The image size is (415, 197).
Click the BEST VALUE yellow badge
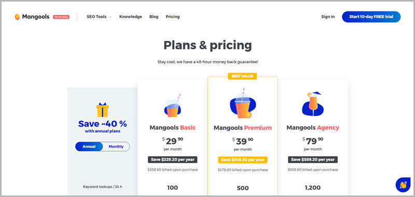click(242, 76)
